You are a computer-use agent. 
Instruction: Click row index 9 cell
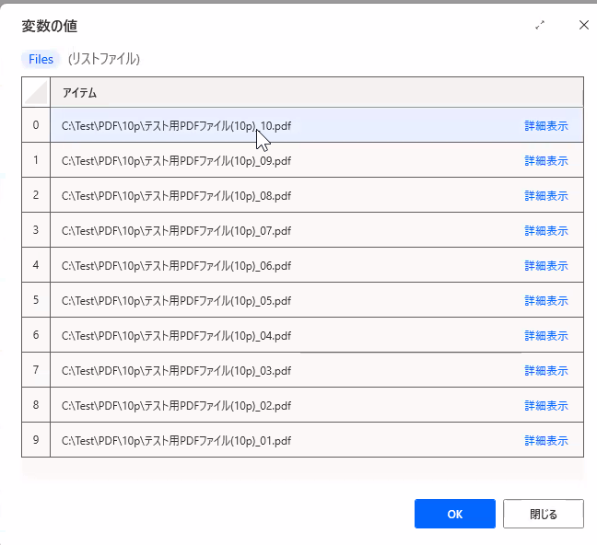click(x=36, y=440)
